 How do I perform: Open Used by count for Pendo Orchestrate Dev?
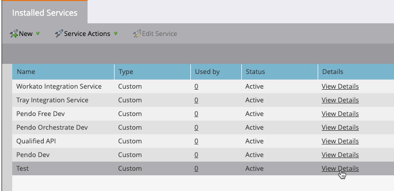tap(196, 128)
